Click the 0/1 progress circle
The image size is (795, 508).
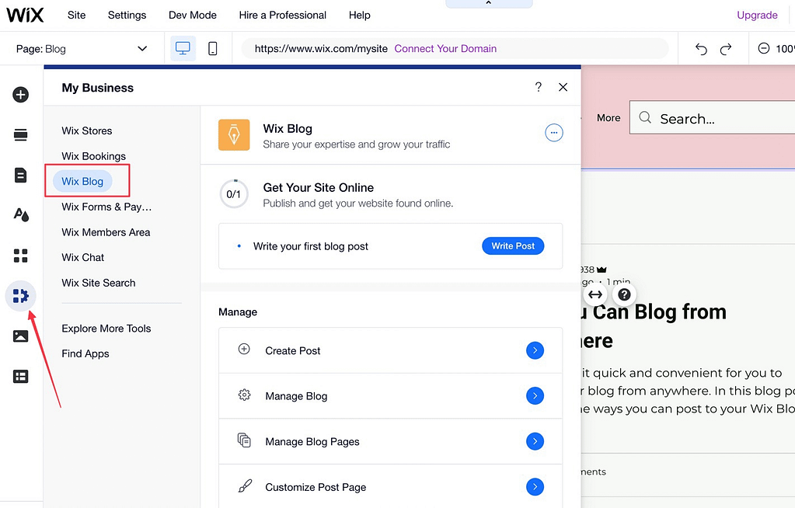(x=234, y=194)
